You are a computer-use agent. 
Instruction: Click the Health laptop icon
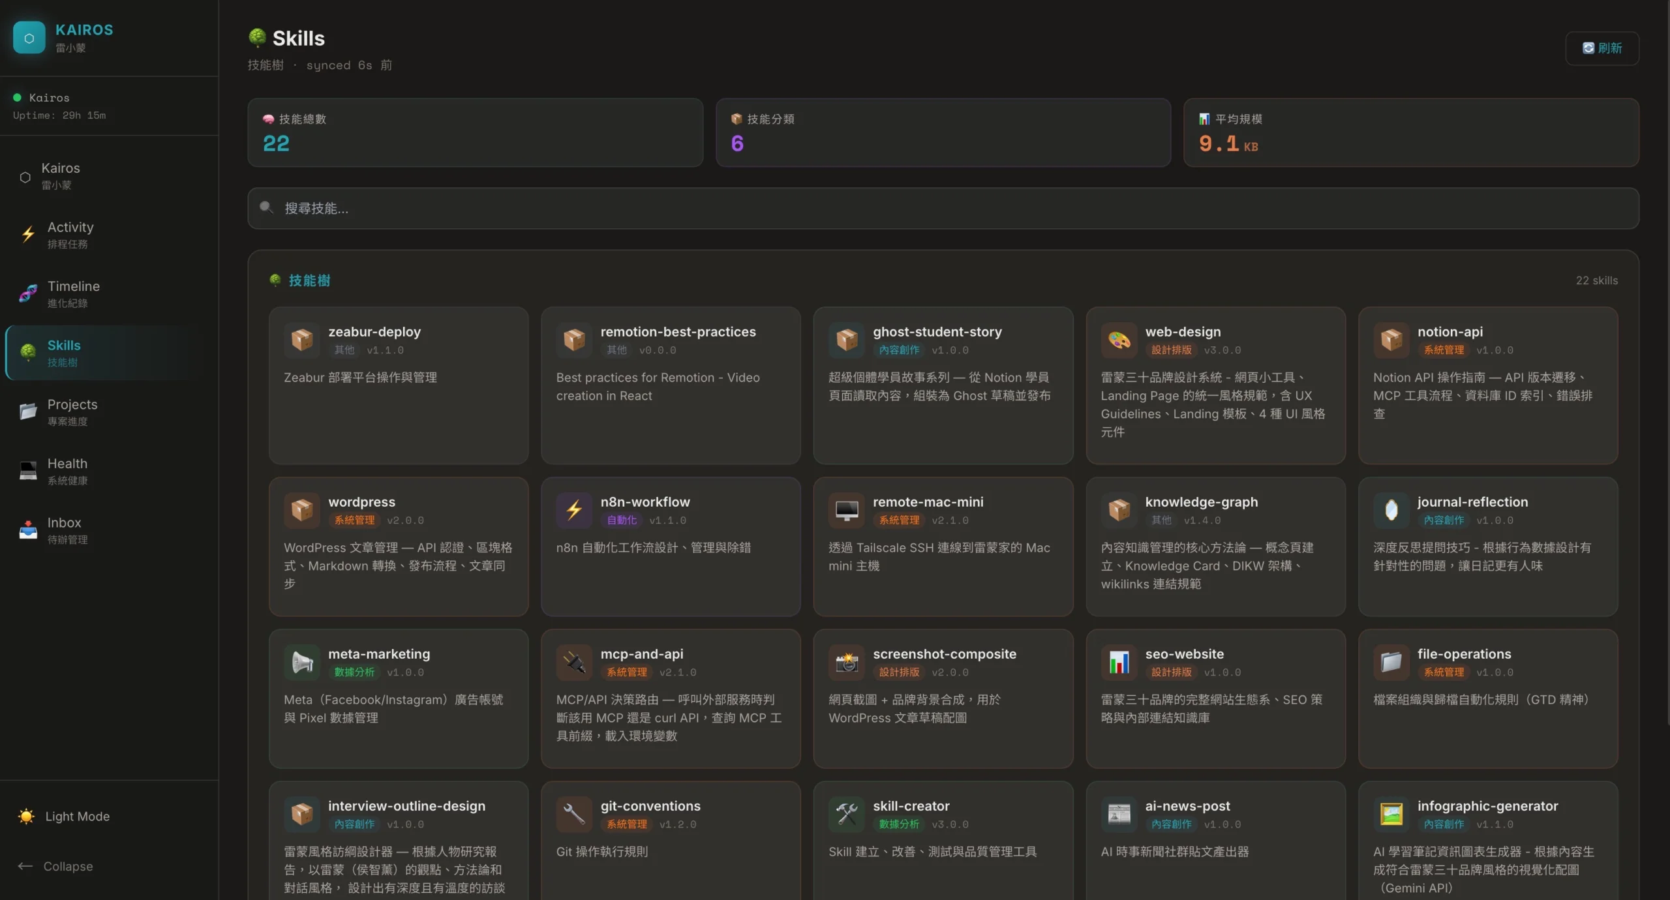click(x=27, y=471)
